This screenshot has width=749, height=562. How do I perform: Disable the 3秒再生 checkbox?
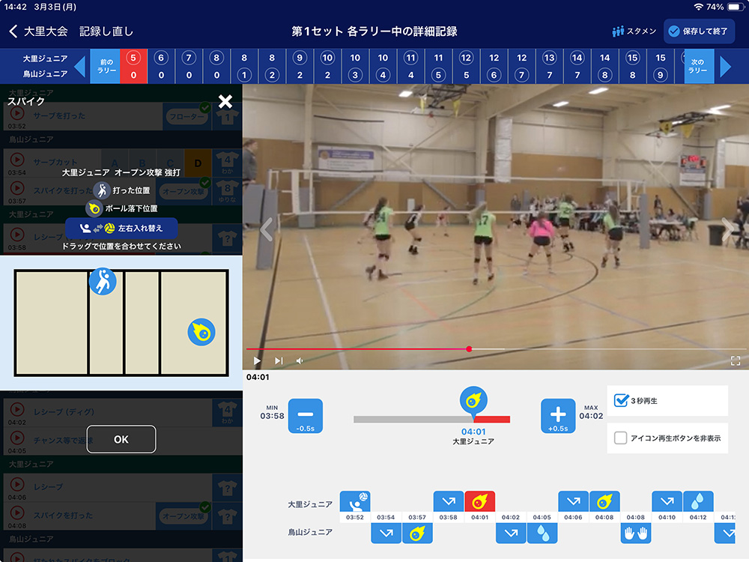tap(621, 401)
